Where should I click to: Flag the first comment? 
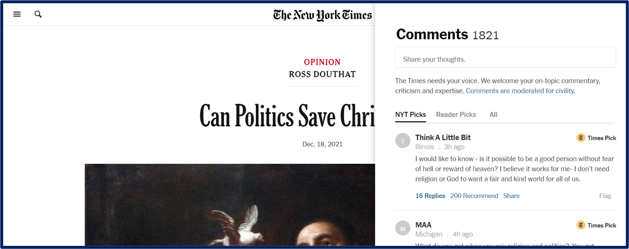click(x=605, y=196)
